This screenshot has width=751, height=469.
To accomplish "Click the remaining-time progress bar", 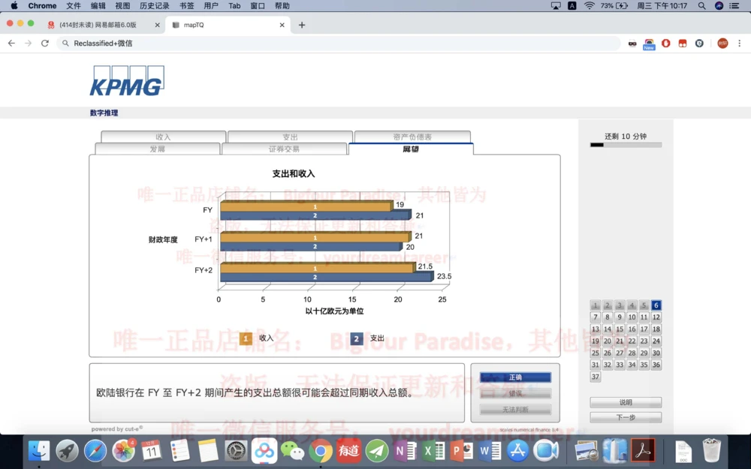I will [x=626, y=145].
